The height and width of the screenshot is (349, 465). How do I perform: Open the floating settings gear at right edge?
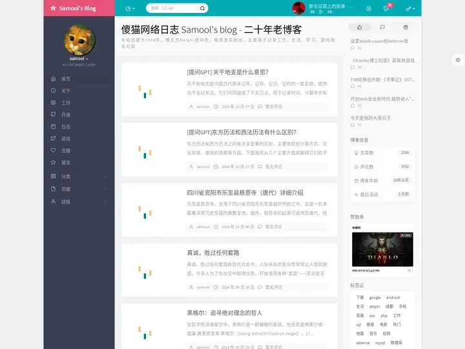pyautogui.click(x=458, y=60)
